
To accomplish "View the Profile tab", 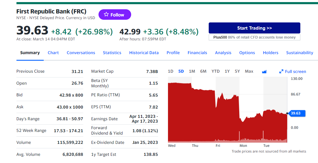I will point(173,53).
